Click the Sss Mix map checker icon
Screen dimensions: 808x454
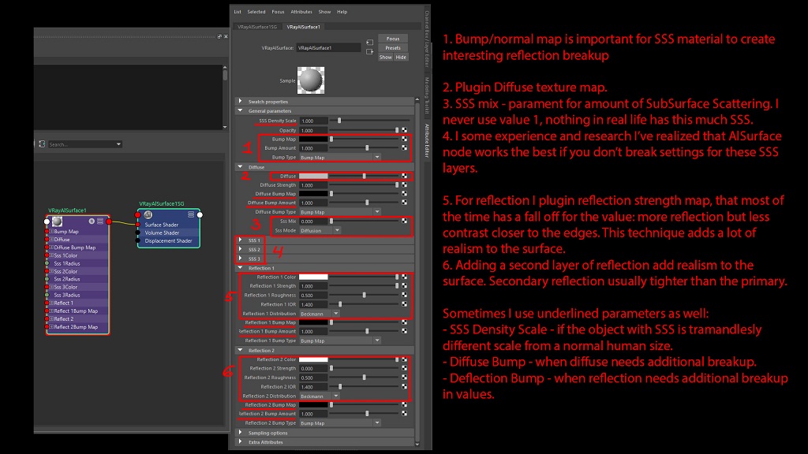coord(405,221)
